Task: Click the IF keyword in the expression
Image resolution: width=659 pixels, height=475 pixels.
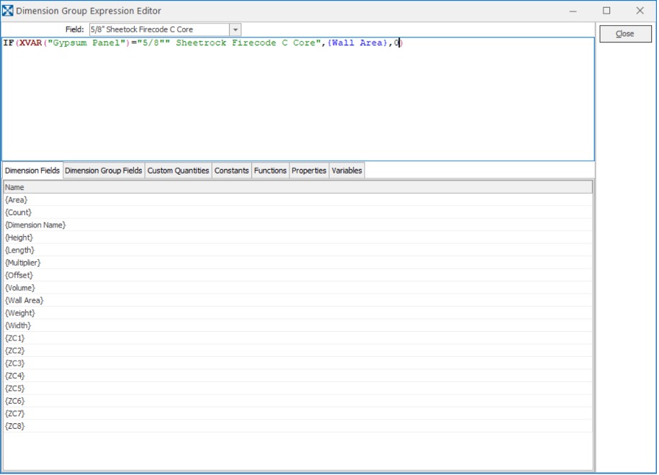Action: [x=9, y=43]
